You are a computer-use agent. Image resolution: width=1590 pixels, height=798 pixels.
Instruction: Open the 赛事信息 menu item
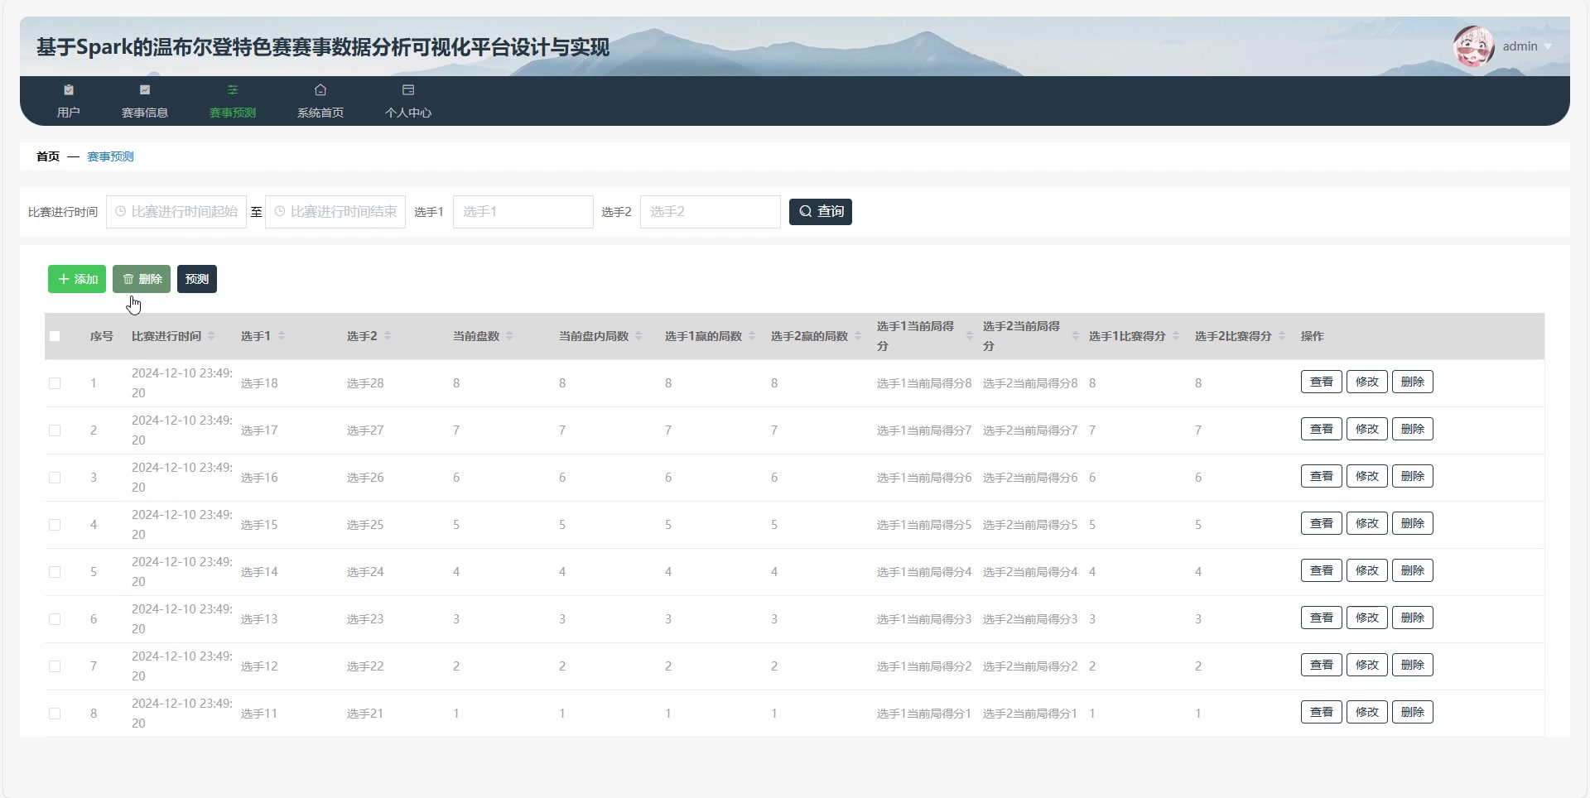pyautogui.click(x=145, y=101)
